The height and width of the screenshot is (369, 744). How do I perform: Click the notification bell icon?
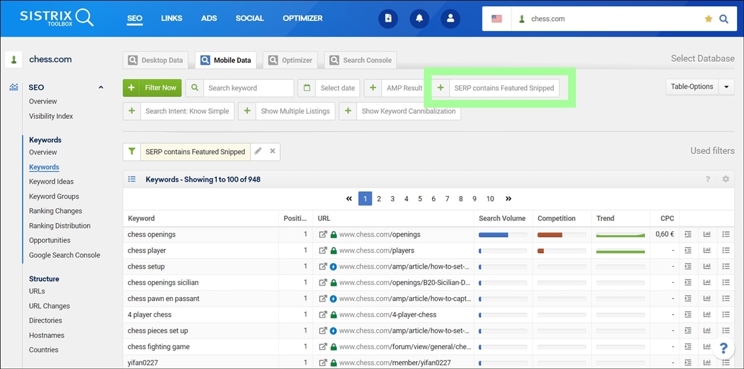click(x=419, y=19)
